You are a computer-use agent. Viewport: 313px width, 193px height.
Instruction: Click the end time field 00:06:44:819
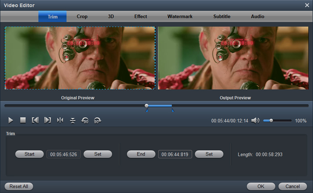pos(175,154)
